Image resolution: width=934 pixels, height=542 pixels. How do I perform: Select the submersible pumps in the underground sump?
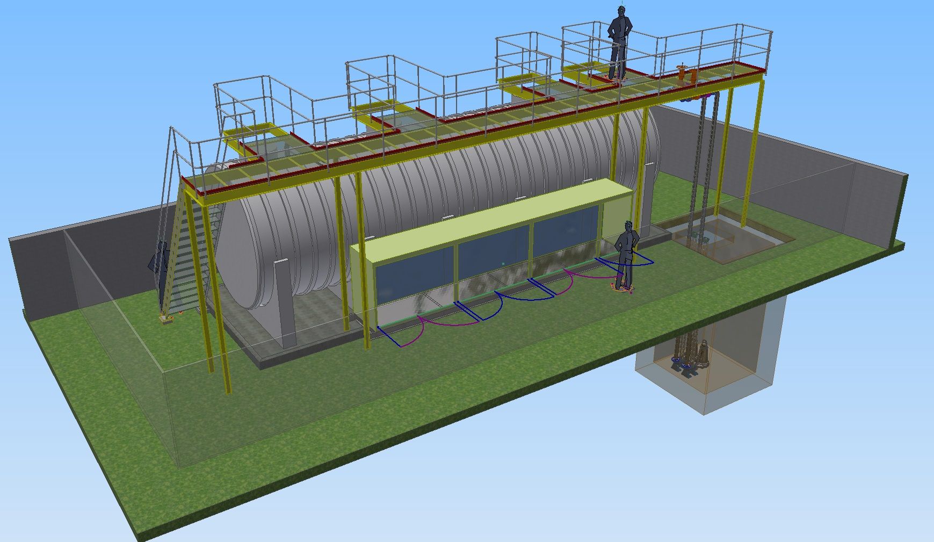tap(690, 355)
